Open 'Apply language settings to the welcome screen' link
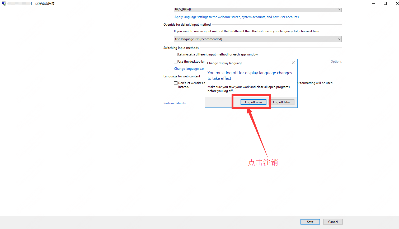Viewport: 399px width, 229px height. tap(236, 17)
